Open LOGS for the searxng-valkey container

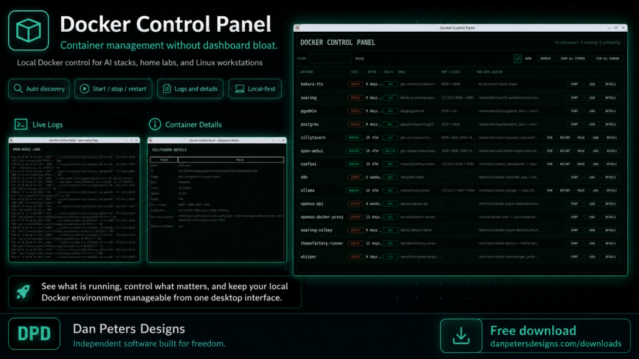point(592,230)
